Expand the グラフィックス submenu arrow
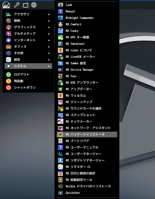 pos(49,27)
